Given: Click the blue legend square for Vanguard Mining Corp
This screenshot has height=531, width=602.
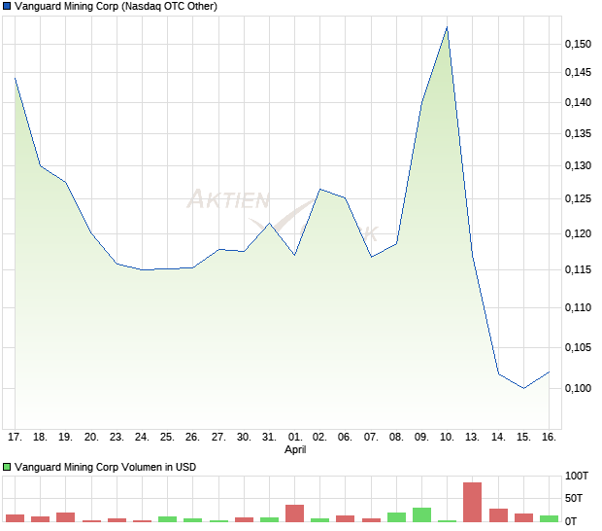Looking at the screenshot, I should click(7, 6).
